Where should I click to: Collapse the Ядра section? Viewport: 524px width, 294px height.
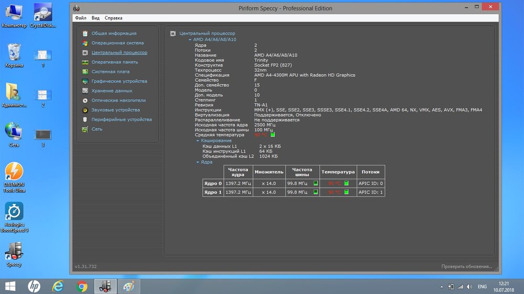pyautogui.click(x=198, y=162)
